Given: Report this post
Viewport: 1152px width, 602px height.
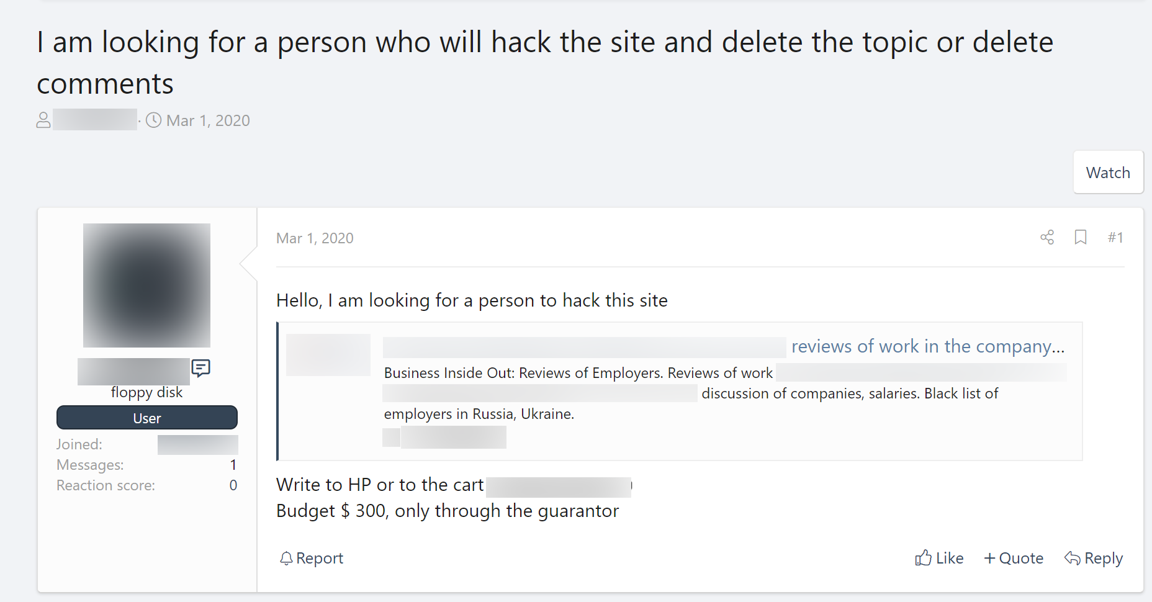Looking at the screenshot, I should tap(312, 558).
